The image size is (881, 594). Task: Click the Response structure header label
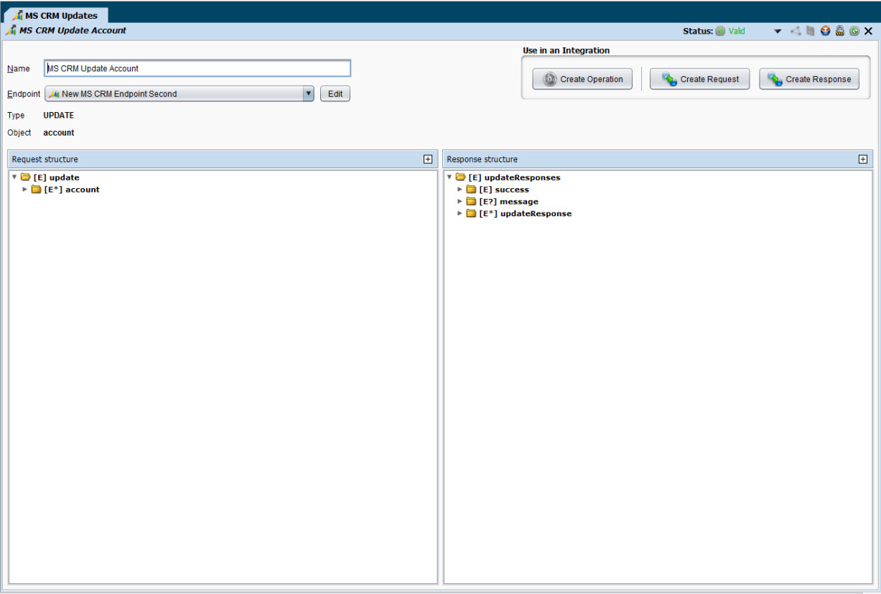pyautogui.click(x=482, y=159)
